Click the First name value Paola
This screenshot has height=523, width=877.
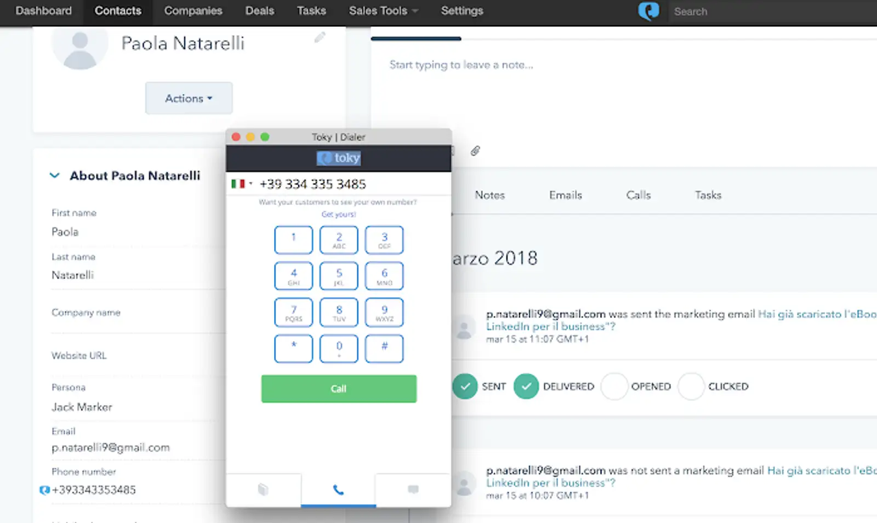(65, 232)
